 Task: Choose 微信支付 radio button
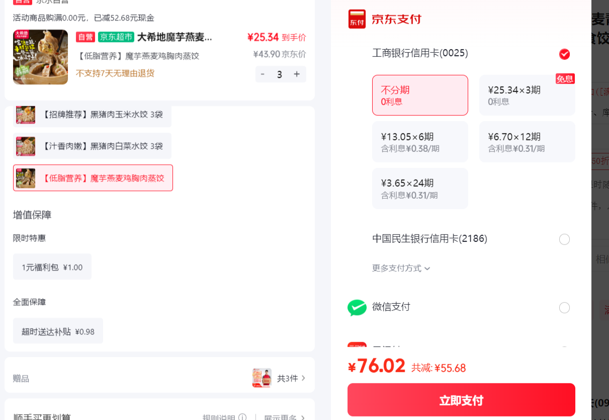pyautogui.click(x=565, y=308)
